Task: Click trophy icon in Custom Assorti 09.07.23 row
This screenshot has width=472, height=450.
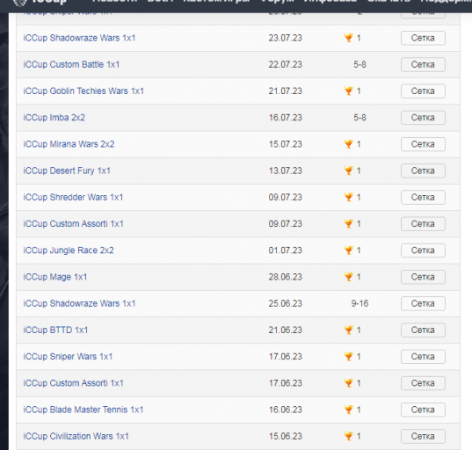Action: click(348, 223)
